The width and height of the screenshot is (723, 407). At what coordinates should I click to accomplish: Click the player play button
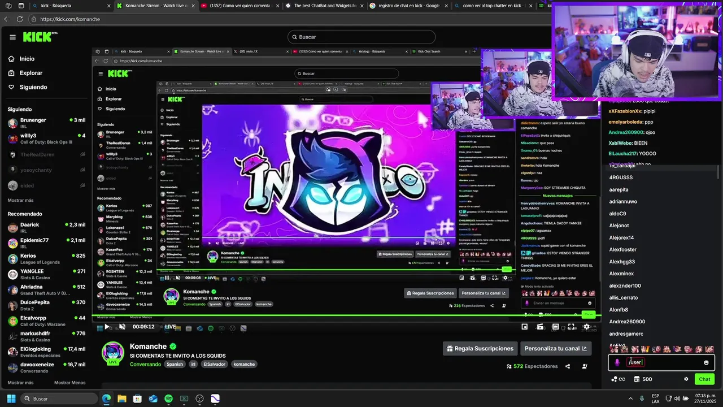pyautogui.click(x=107, y=327)
